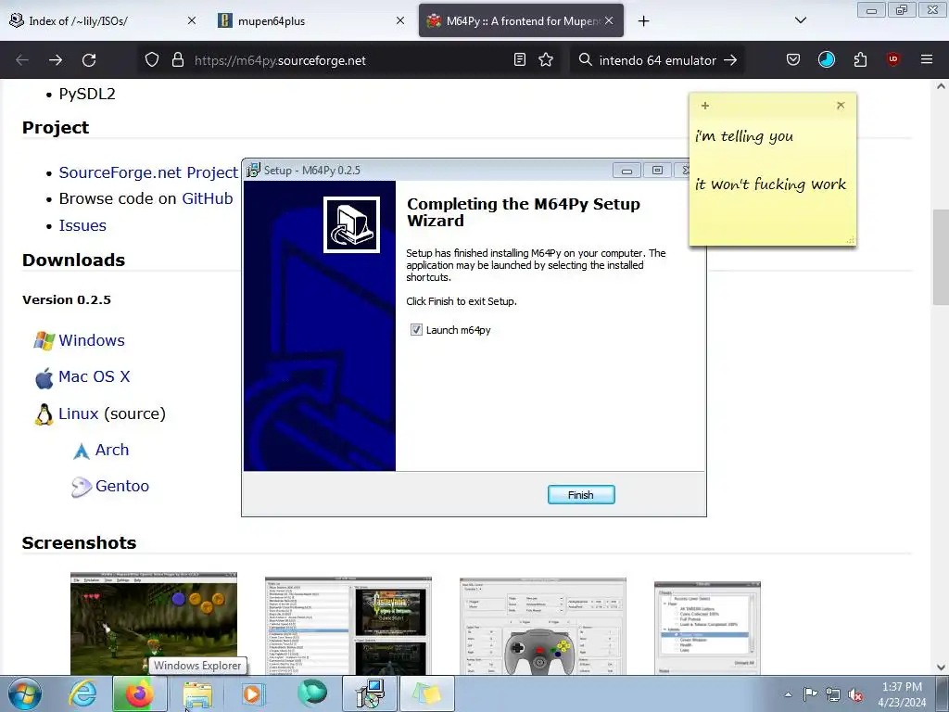
Task: Open the Firefox hamburger menu
Action: 927,59
